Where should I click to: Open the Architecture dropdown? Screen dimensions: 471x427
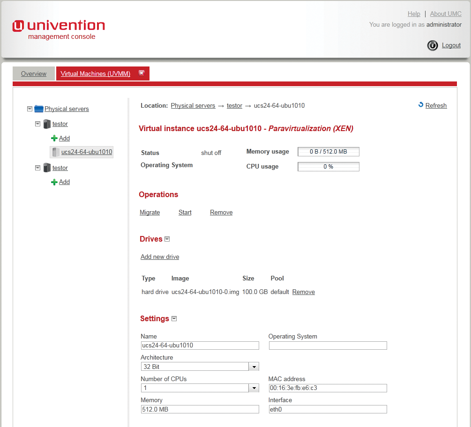pyautogui.click(x=254, y=366)
